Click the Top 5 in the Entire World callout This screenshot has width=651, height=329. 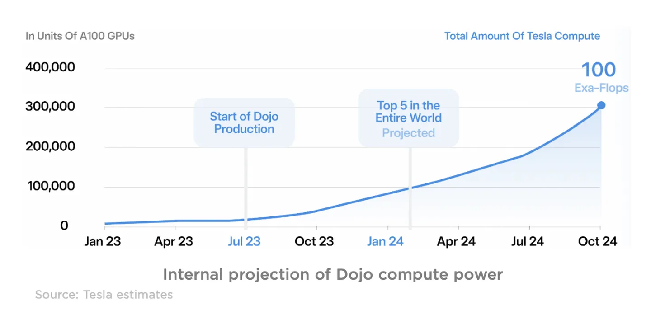(409, 118)
